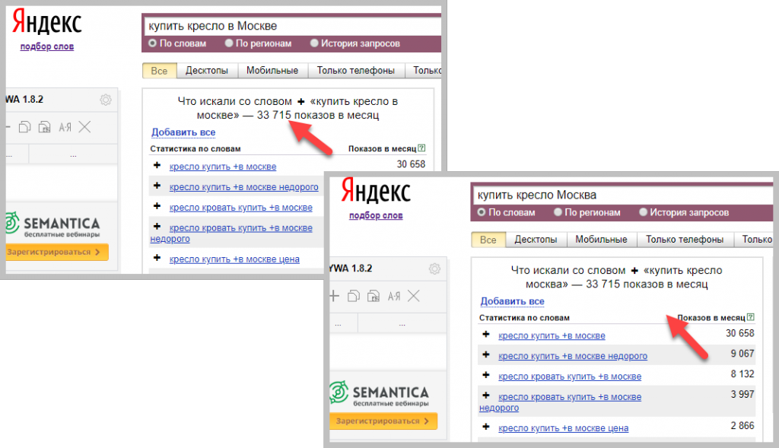Open 'кресло купить +в москве цена' link in 'купить кресло в Москве' window
Image resolution: width=779 pixels, height=448 pixels.
click(234, 259)
